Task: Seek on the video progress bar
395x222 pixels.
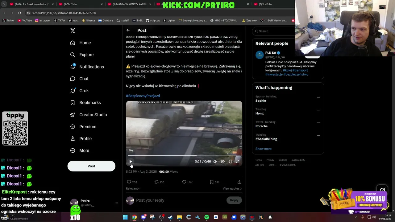Action: click(184, 155)
